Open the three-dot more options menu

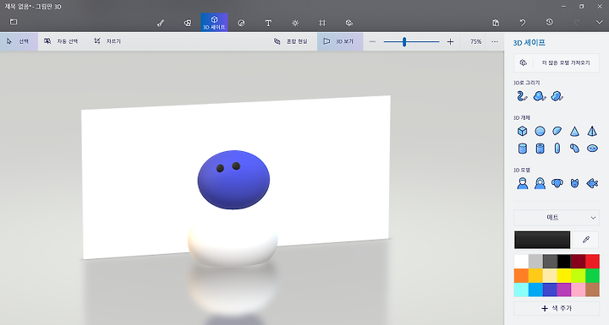click(495, 41)
